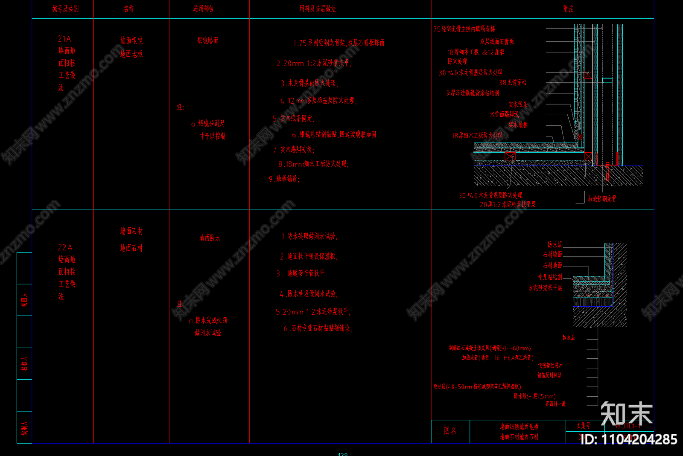683x456 pixels.
Task: Click the '墙面石材' name text
Action: click(x=131, y=231)
